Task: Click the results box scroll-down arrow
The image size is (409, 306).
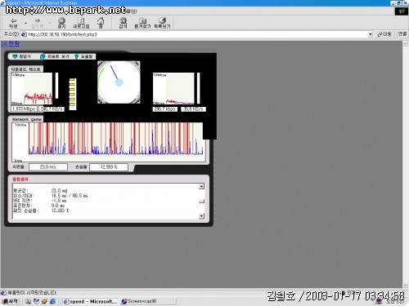Action: (201, 216)
